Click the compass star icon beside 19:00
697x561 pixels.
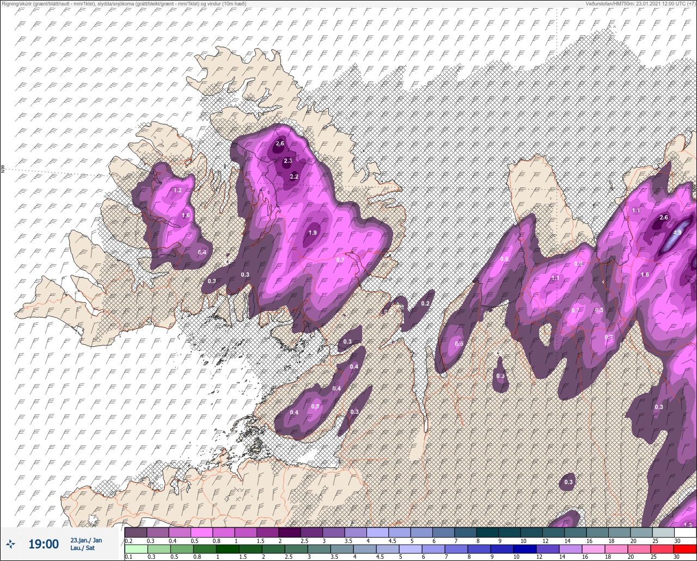[10, 544]
